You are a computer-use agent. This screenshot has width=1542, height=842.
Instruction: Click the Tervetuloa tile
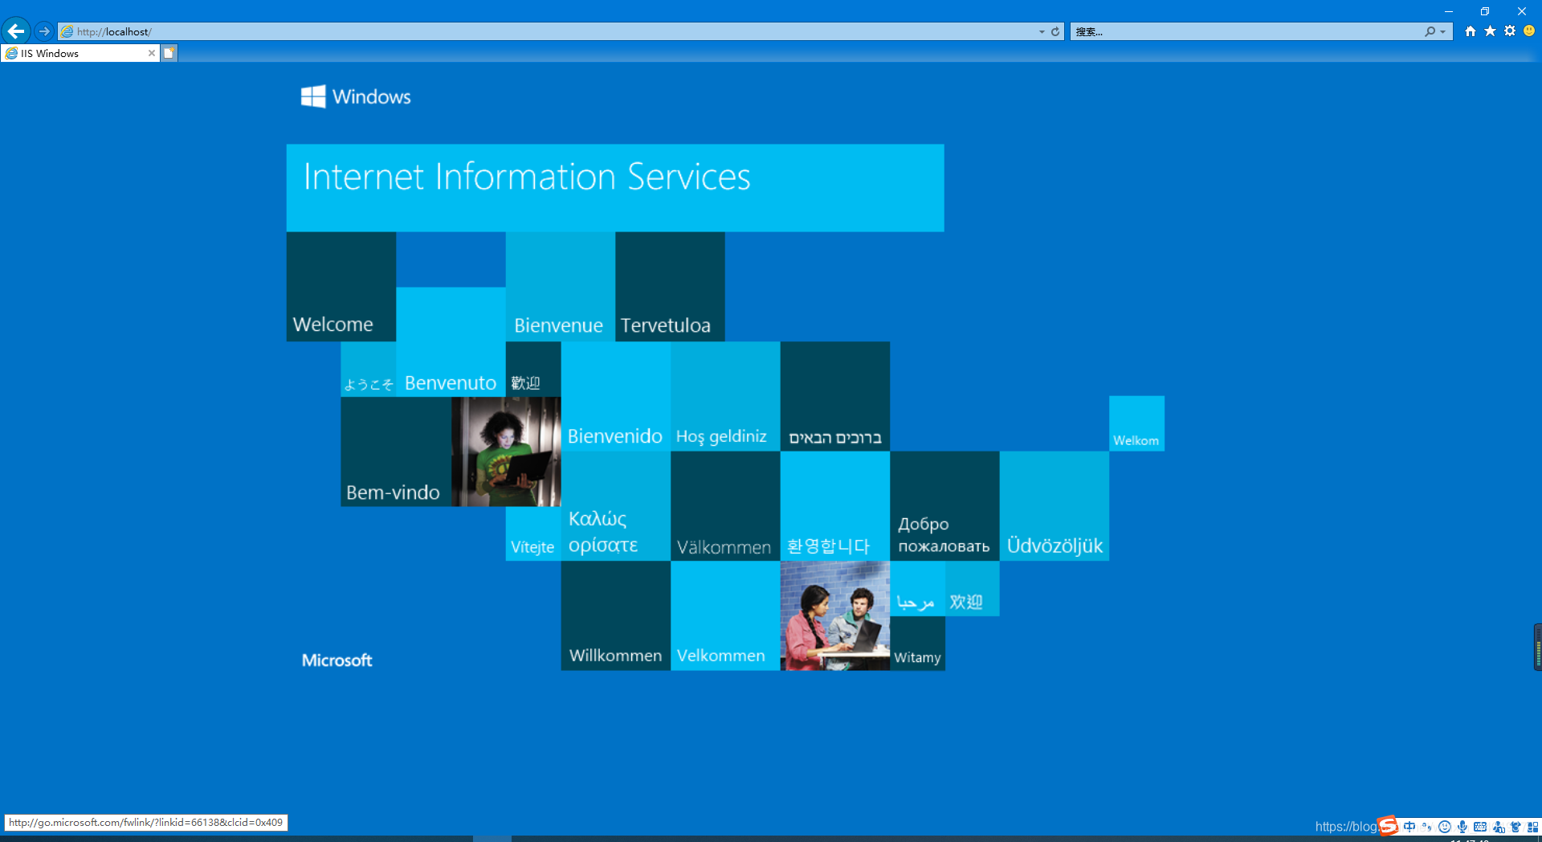670,287
